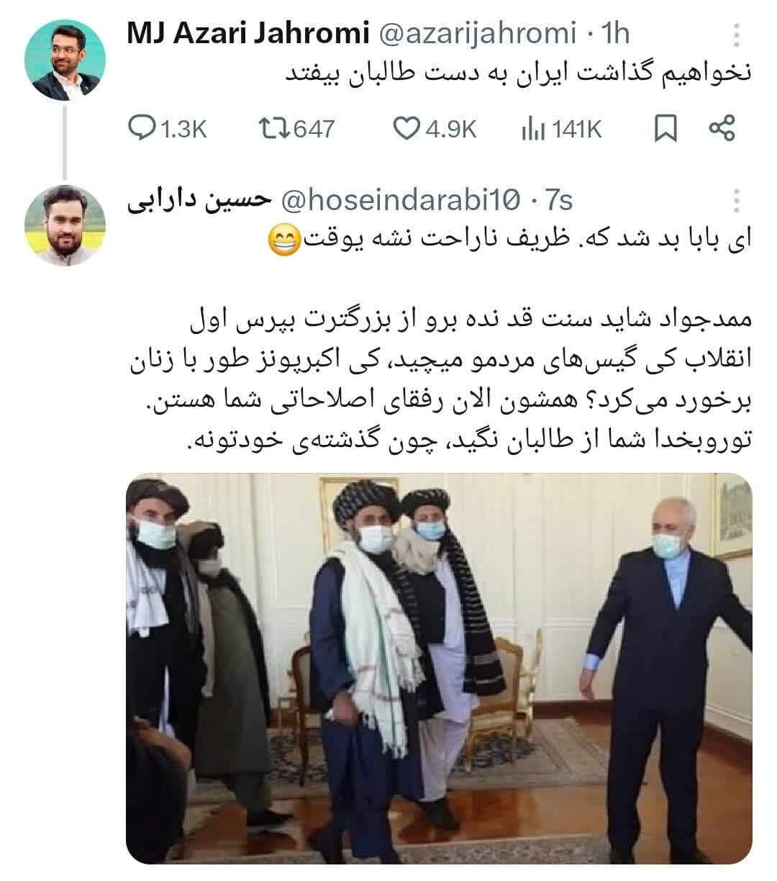
Task: Open the reply's long Persian paragraph
Action: [x=440, y=379]
